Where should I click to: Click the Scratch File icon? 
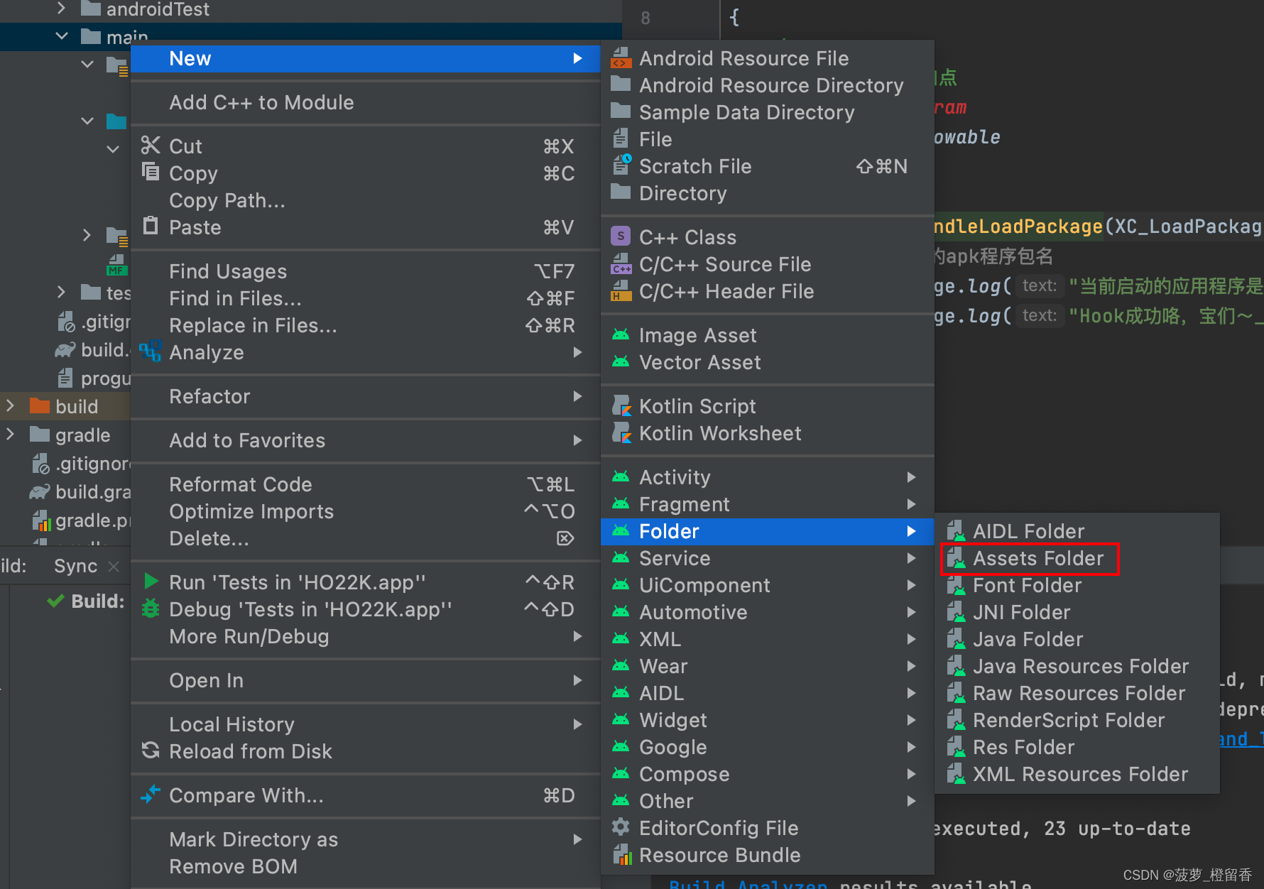click(621, 165)
